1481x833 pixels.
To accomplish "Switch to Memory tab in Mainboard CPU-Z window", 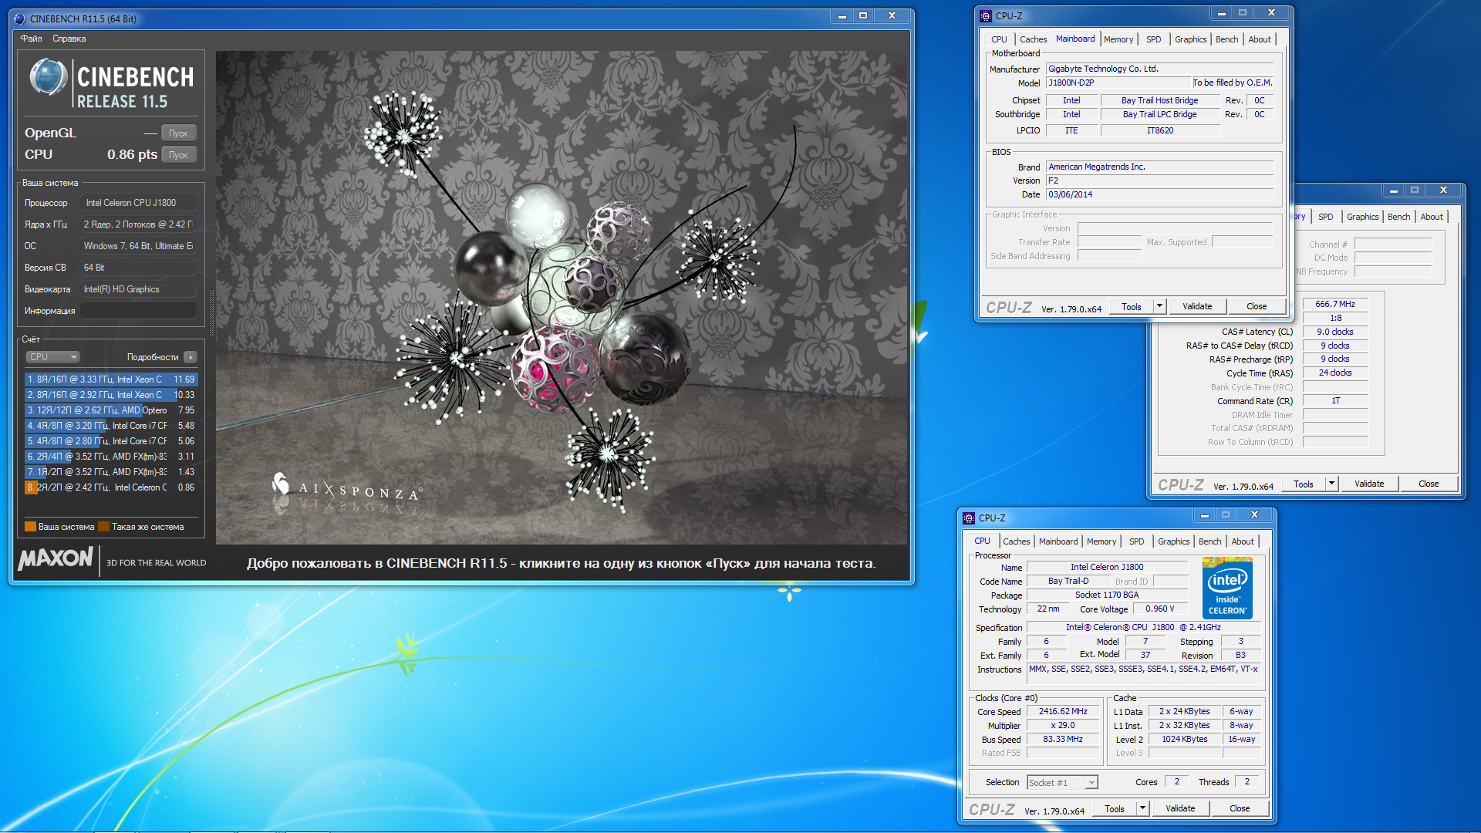I will point(1118,39).
